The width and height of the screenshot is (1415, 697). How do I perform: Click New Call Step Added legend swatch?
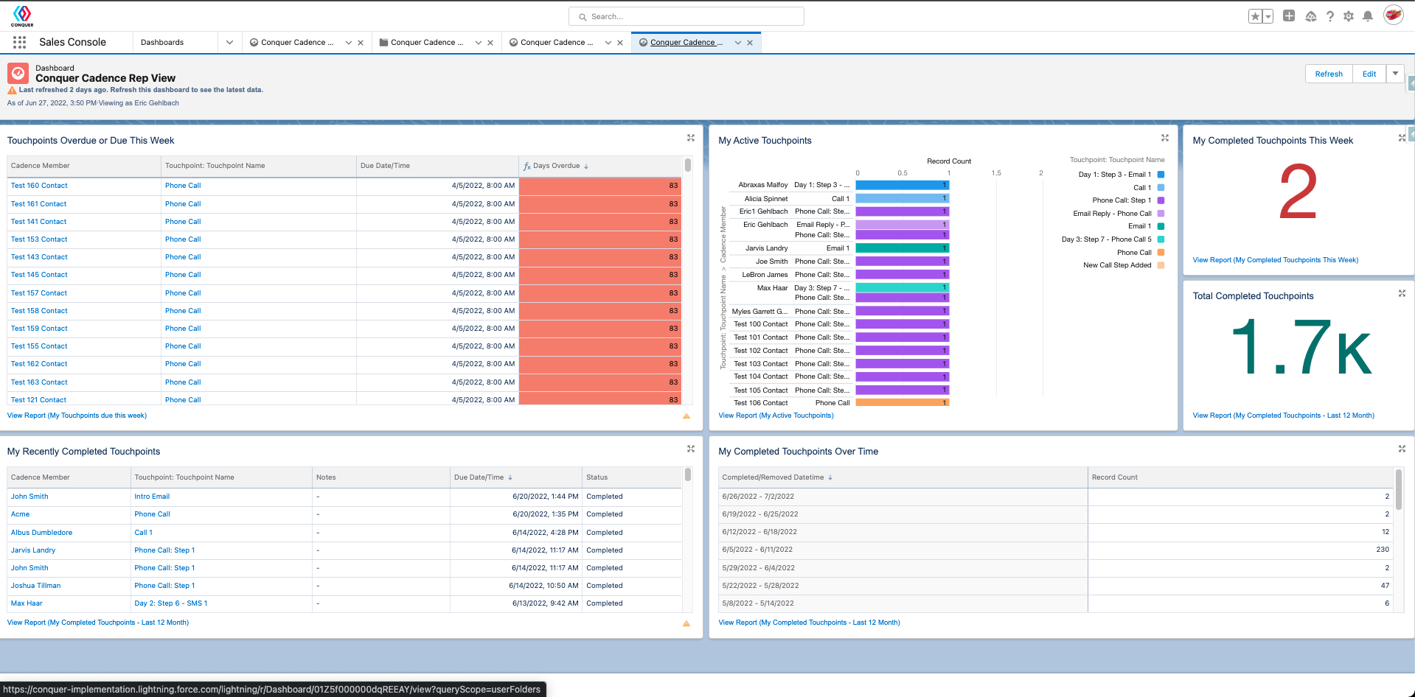(x=1161, y=265)
